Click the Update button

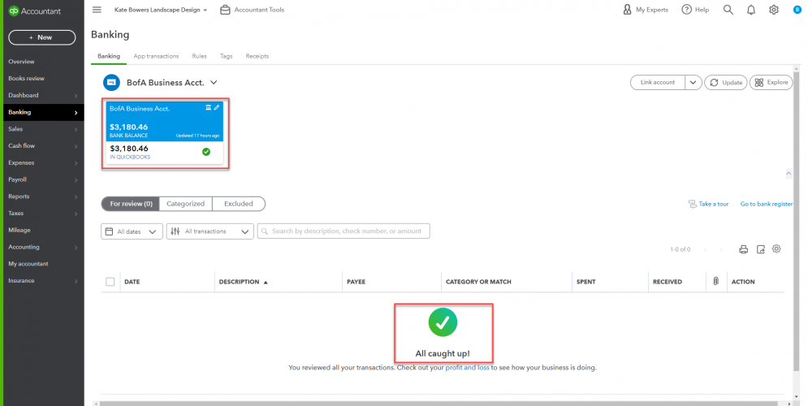tap(725, 83)
